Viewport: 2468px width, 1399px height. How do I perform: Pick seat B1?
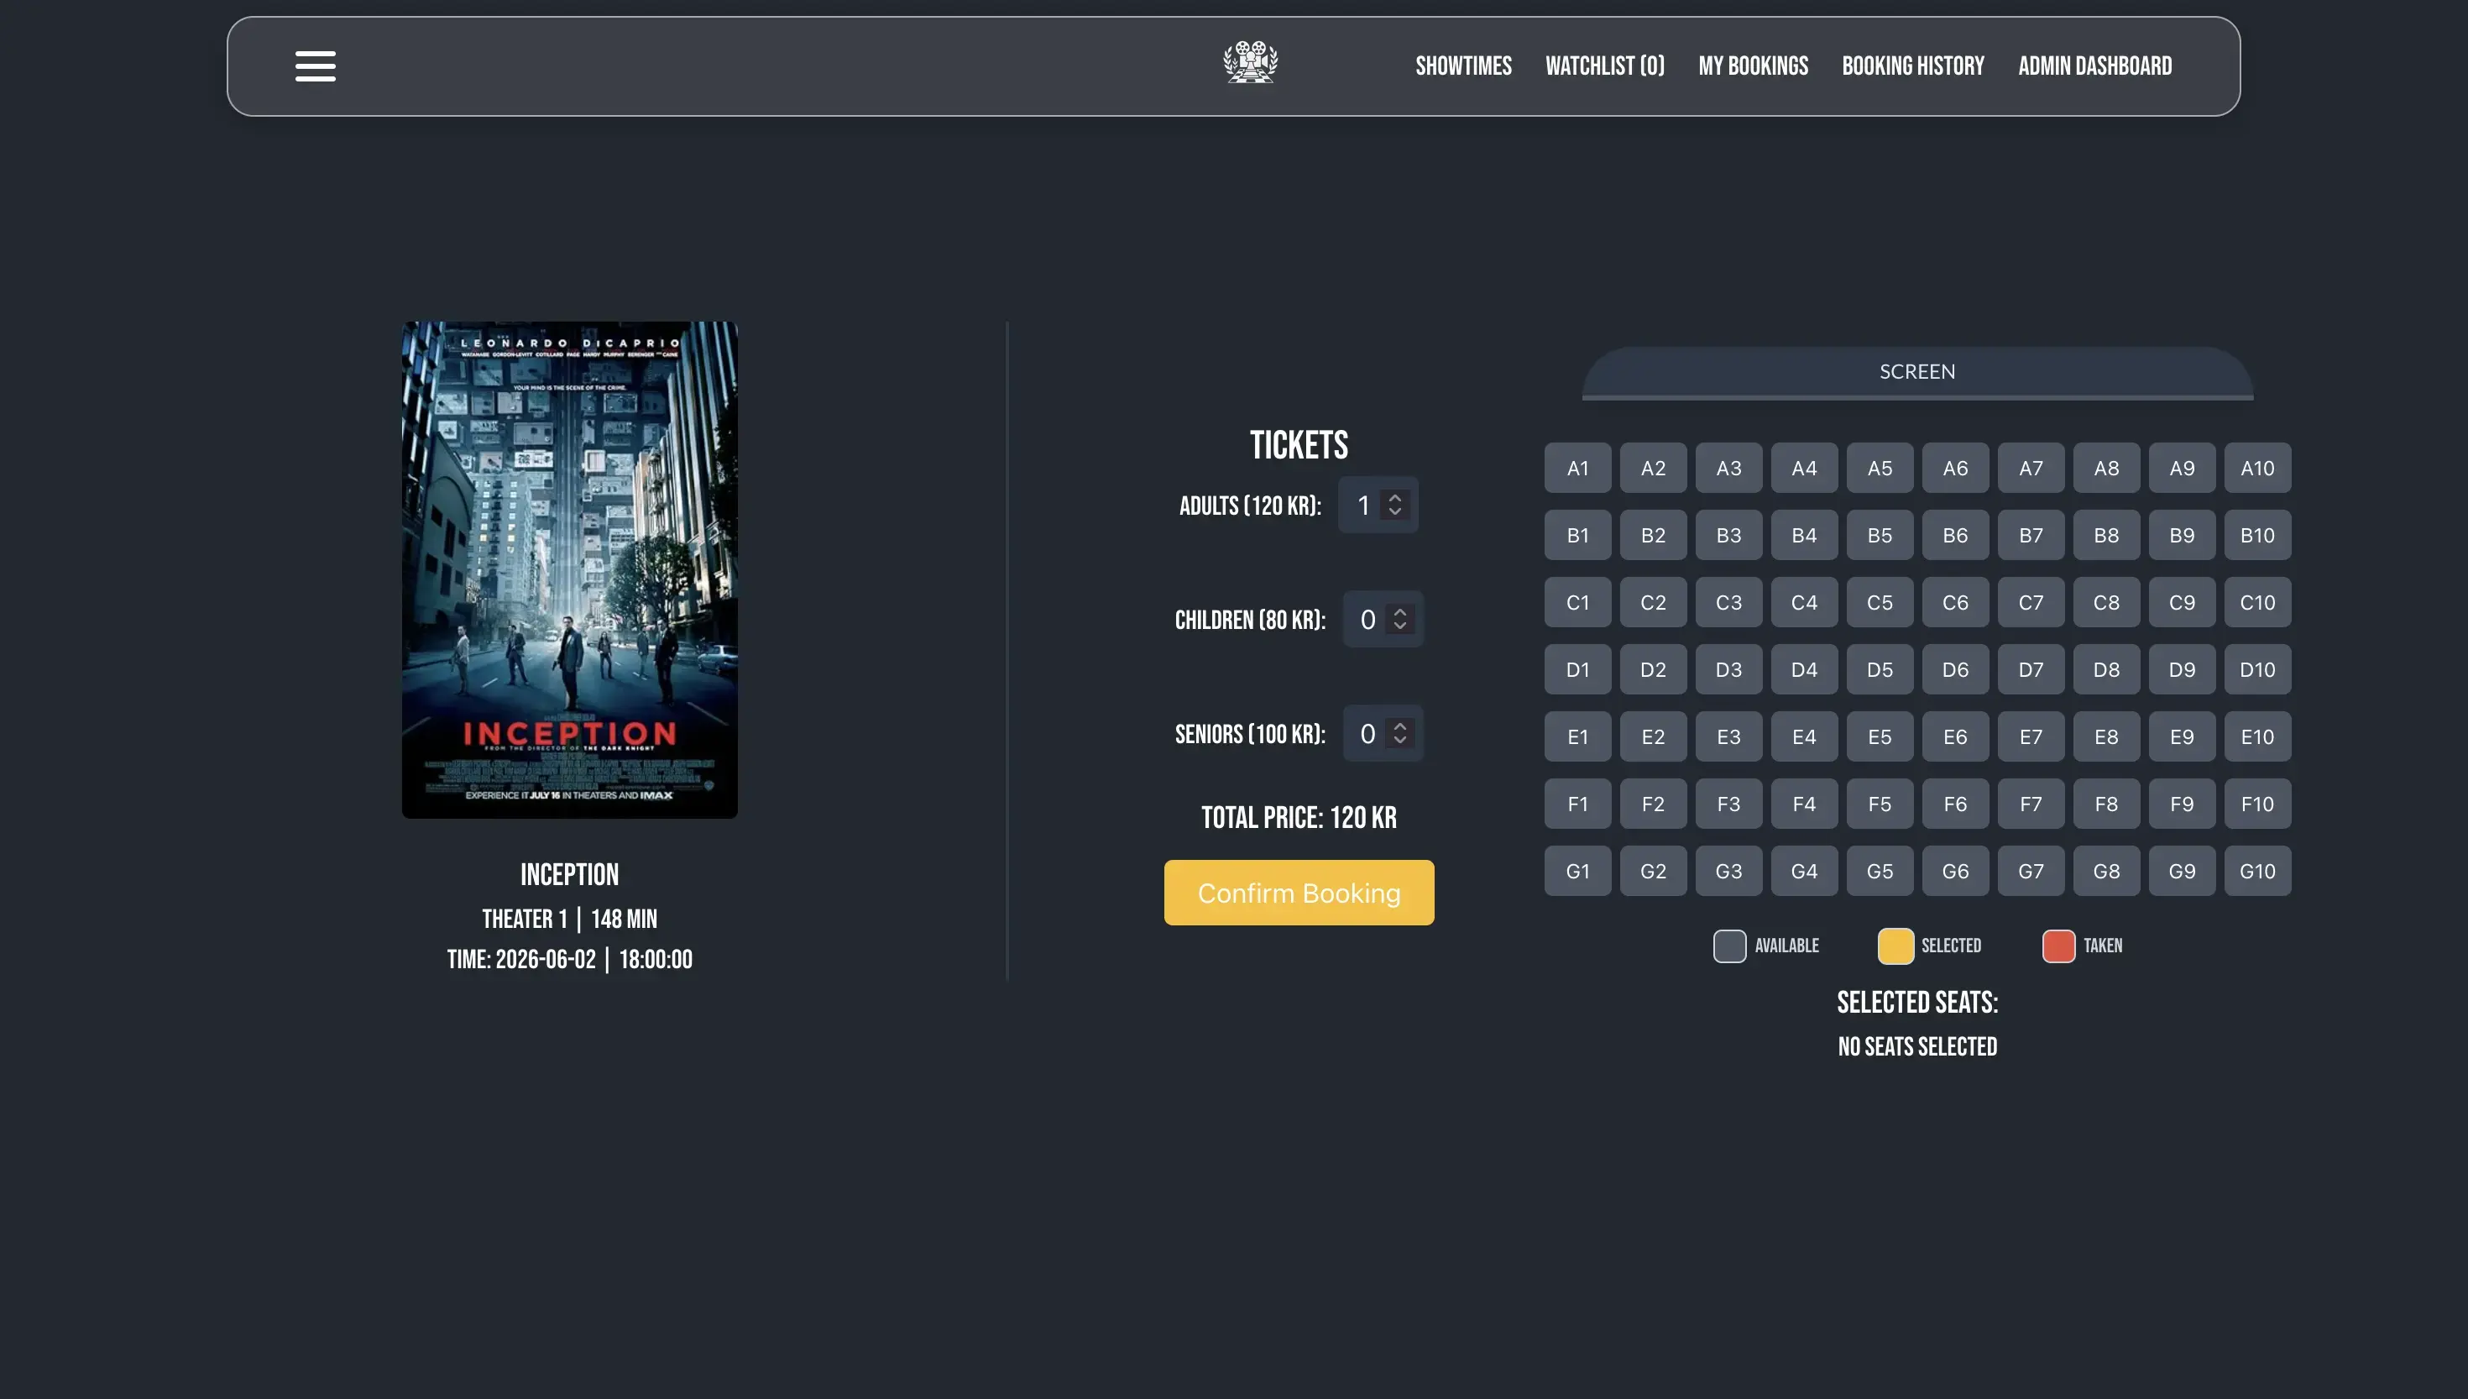1576,535
